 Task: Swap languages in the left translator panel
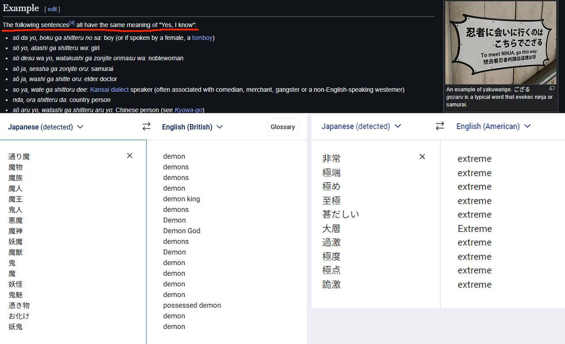pos(147,127)
